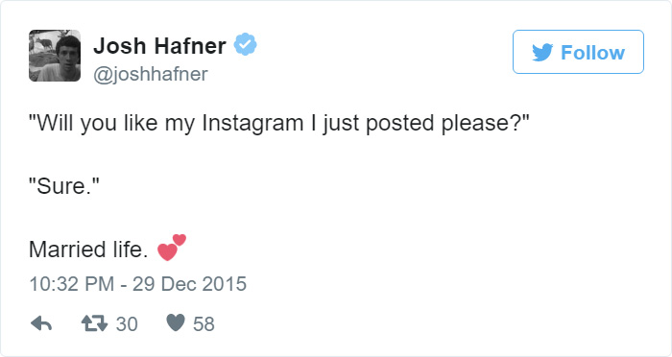
Task: Click the blue verified badge
Action: [x=245, y=44]
